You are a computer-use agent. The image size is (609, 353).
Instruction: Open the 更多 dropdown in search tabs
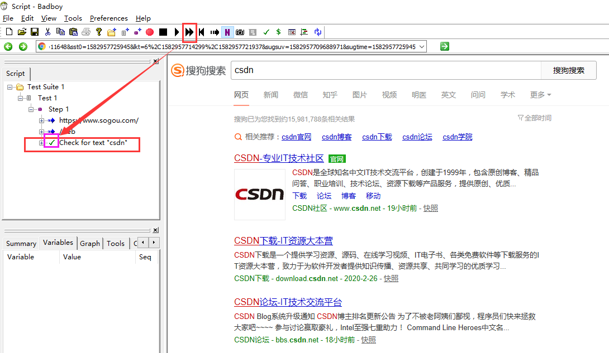[540, 95]
